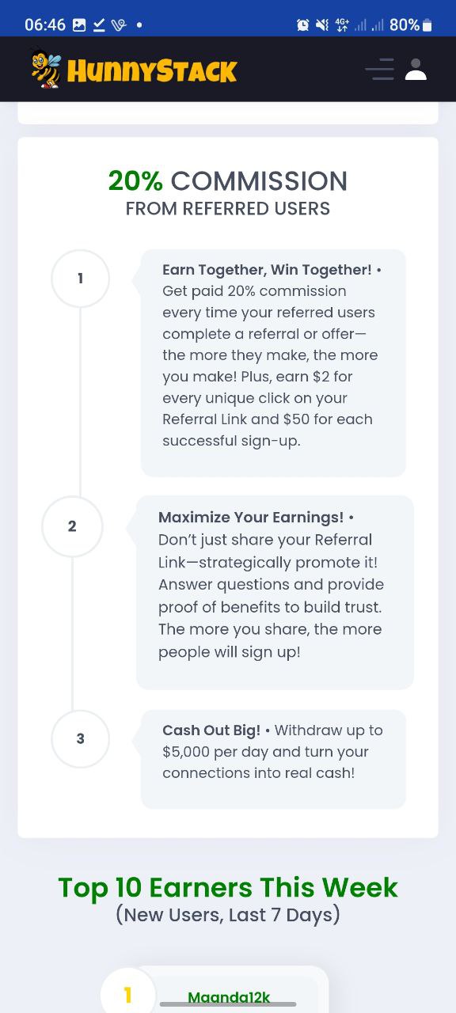Tap the alarm icon in status bar
The height and width of the screenshot is (1013, 456).
coord(302,25)
